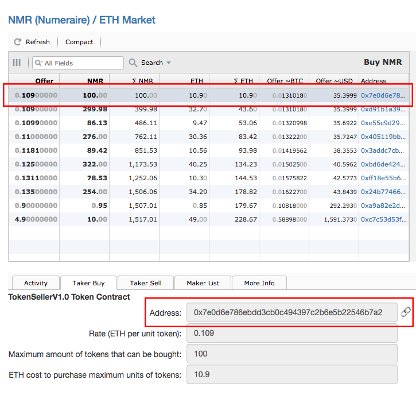Image resolution: width=416 pixels, height=399 pixels.
Task: Open the column chooser bars icon
Action: (17, 63)
